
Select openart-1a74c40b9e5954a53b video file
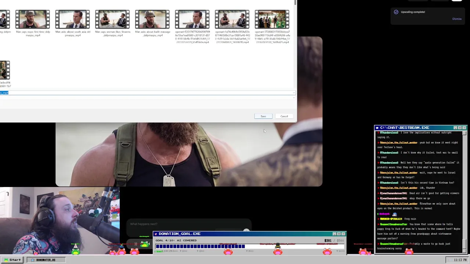pos(232,26)
